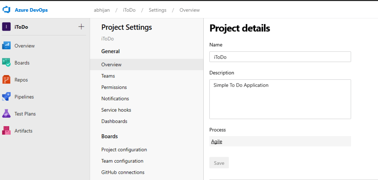The width and height of the screenshot is (378, 180).
Task: Click the Boards hub icon
Action: pos(6,63)
